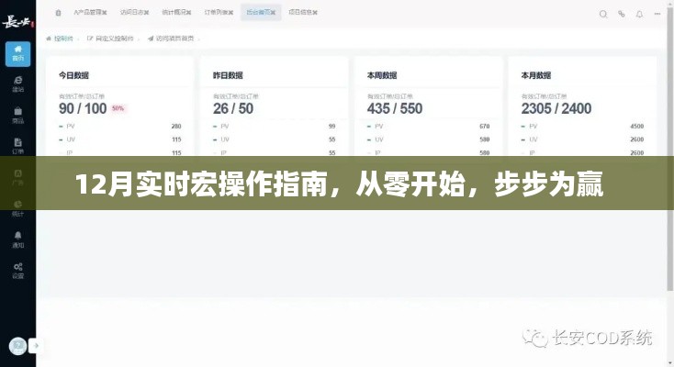Screen dimensions: 674x367
Task: Click the 本月数据 card heading
Action: pos(535,75)
